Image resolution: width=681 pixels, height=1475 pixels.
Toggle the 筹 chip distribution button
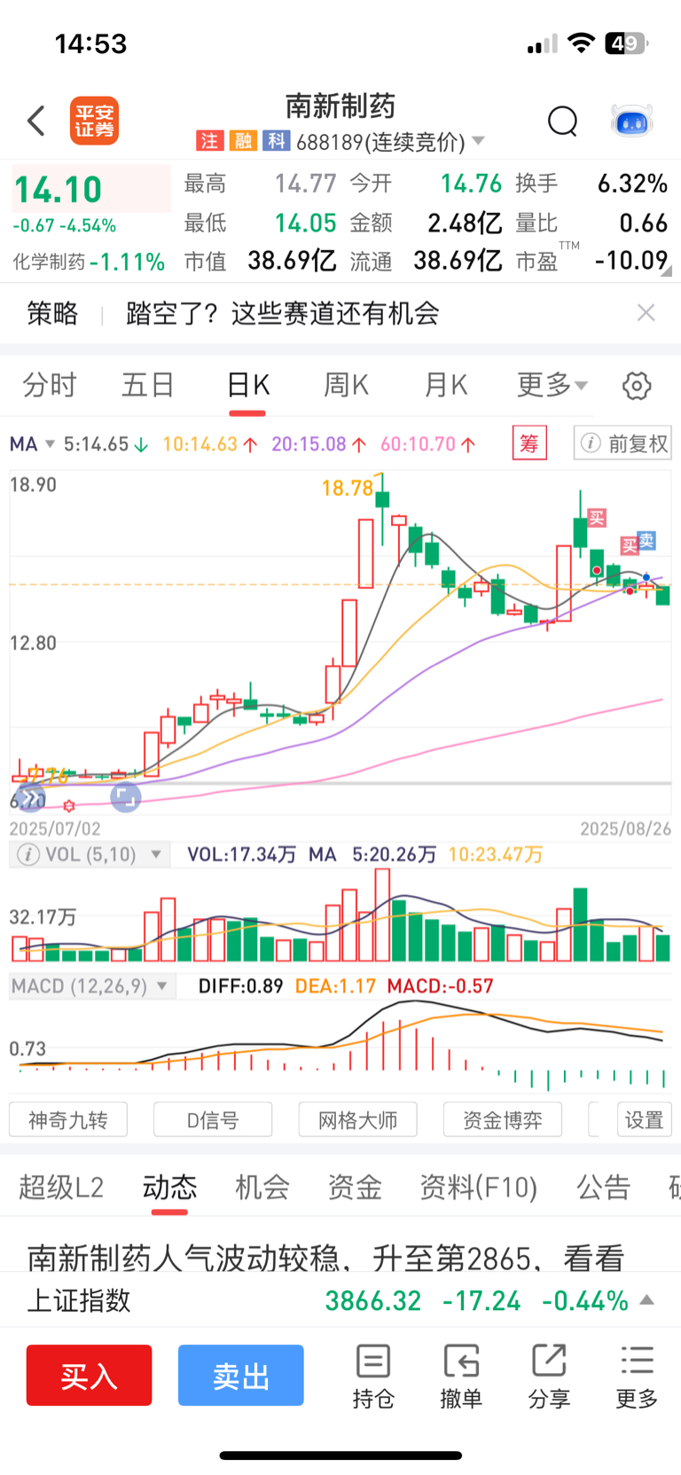(x=529, y=443)
